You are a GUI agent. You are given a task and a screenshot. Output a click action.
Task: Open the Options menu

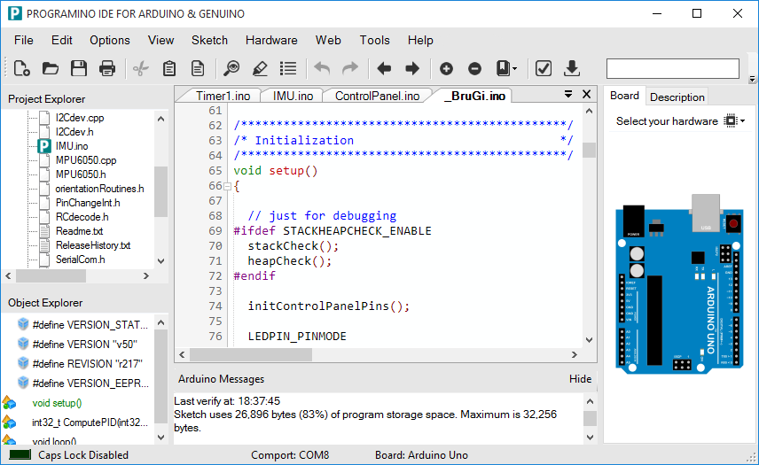[x=110, y=40]
